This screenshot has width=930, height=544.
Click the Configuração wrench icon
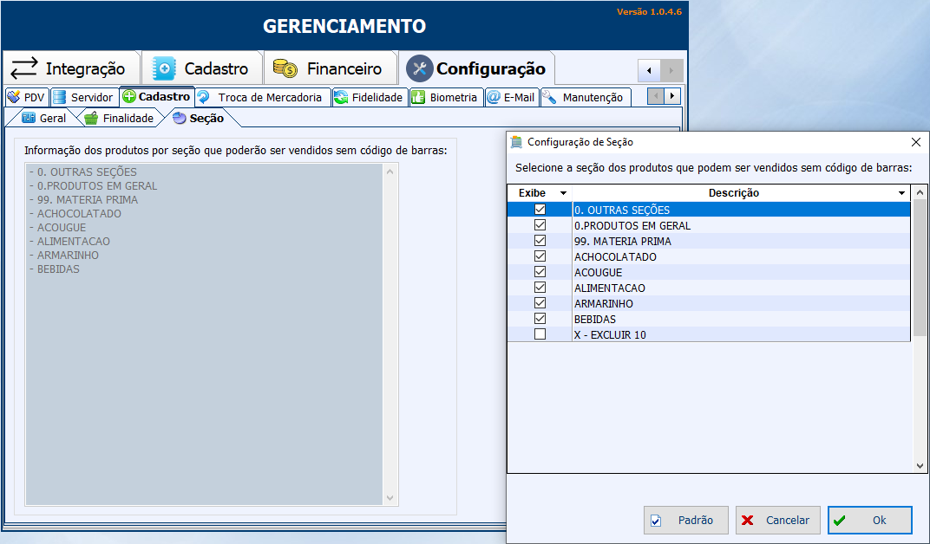419,68
